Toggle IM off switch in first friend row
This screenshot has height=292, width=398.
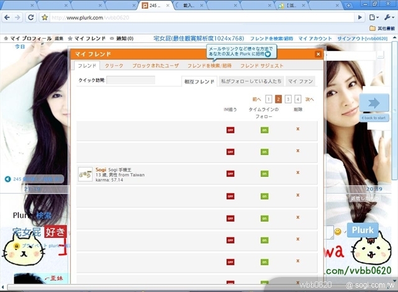230,130
